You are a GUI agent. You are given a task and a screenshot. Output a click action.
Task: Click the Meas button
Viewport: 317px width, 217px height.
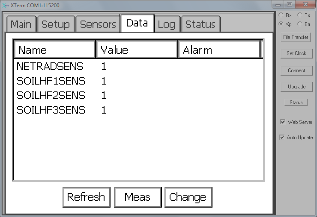click(138, 197)
